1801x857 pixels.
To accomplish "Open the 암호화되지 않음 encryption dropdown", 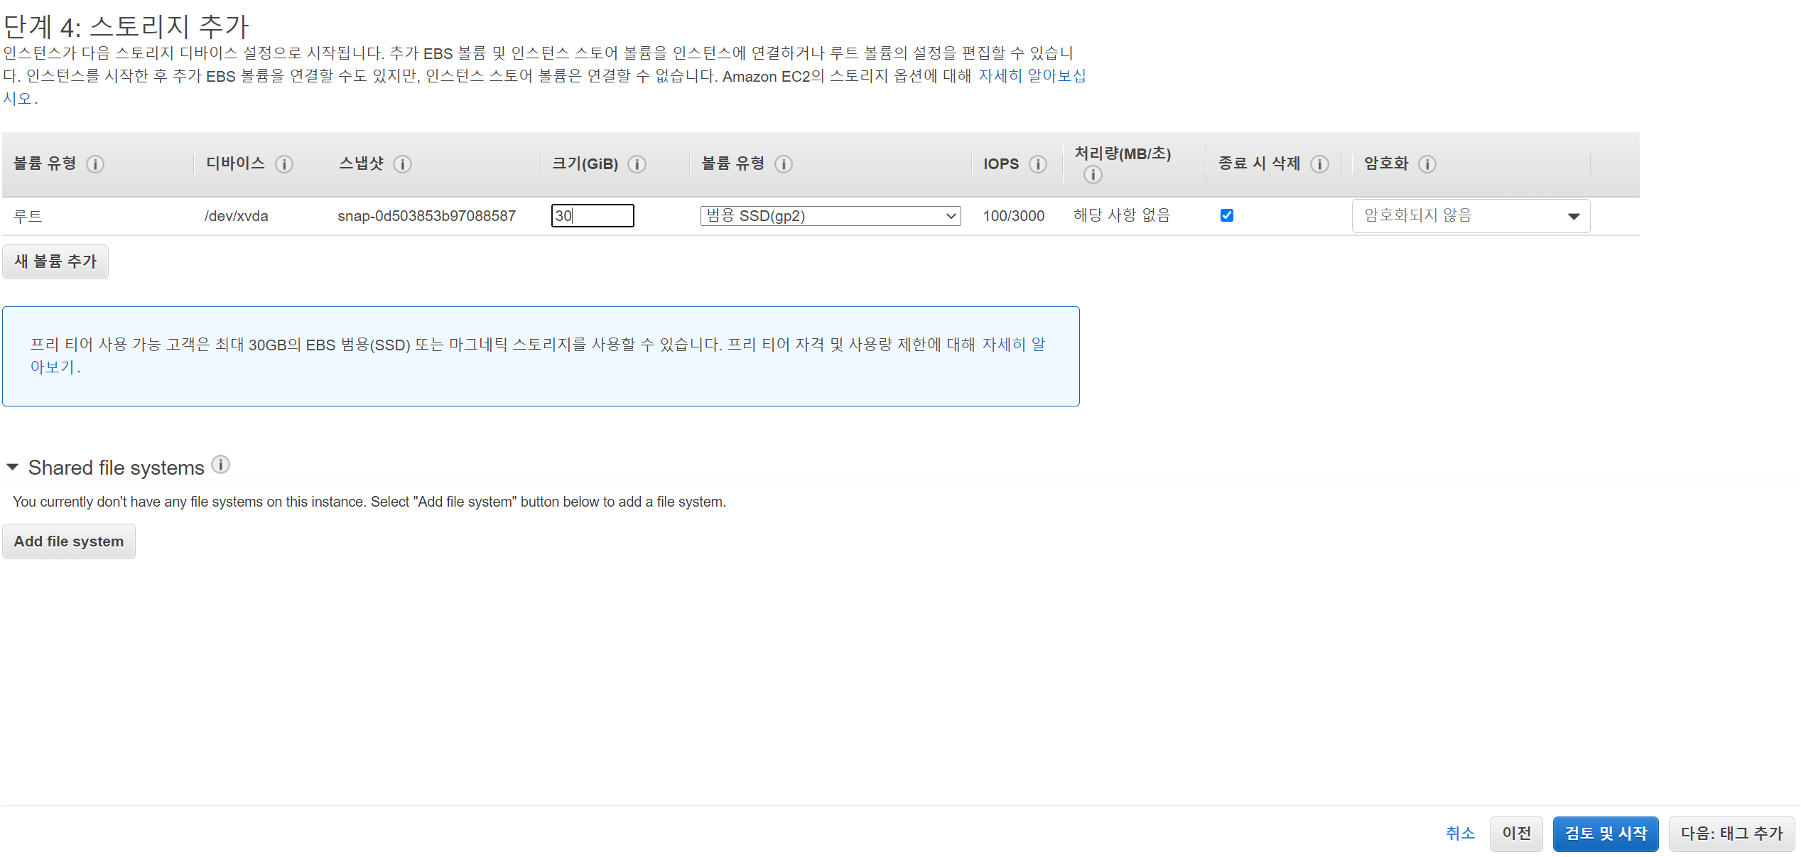I will [1470, 216].
